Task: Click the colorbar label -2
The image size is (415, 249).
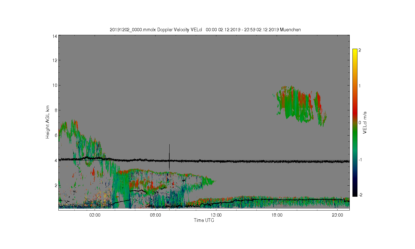Action: tap(360, 195)
